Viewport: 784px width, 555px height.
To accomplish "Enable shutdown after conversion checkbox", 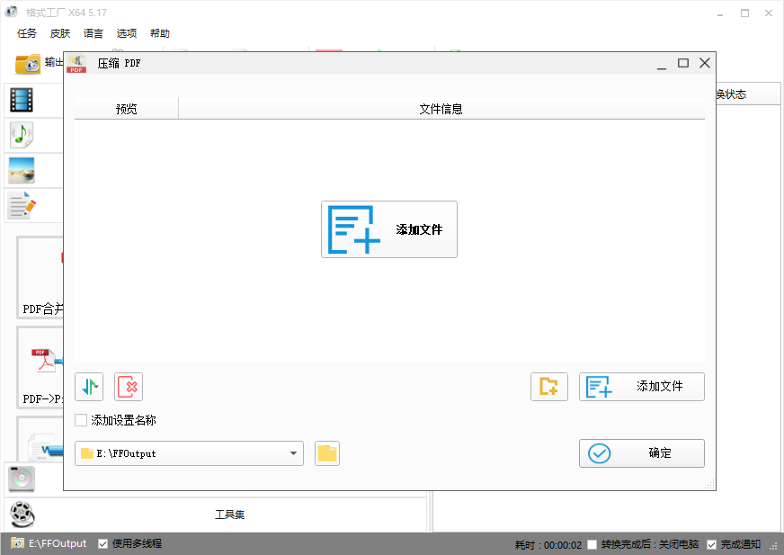I will pyautogui.click(x=592, y=543).
